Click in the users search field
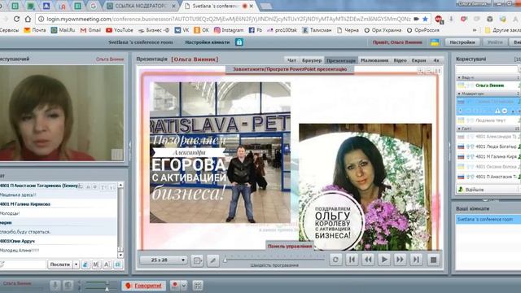 [x=487, y=69]
